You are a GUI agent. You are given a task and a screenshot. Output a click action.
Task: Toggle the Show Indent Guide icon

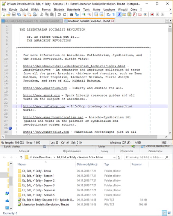click(x=119, y=14)
